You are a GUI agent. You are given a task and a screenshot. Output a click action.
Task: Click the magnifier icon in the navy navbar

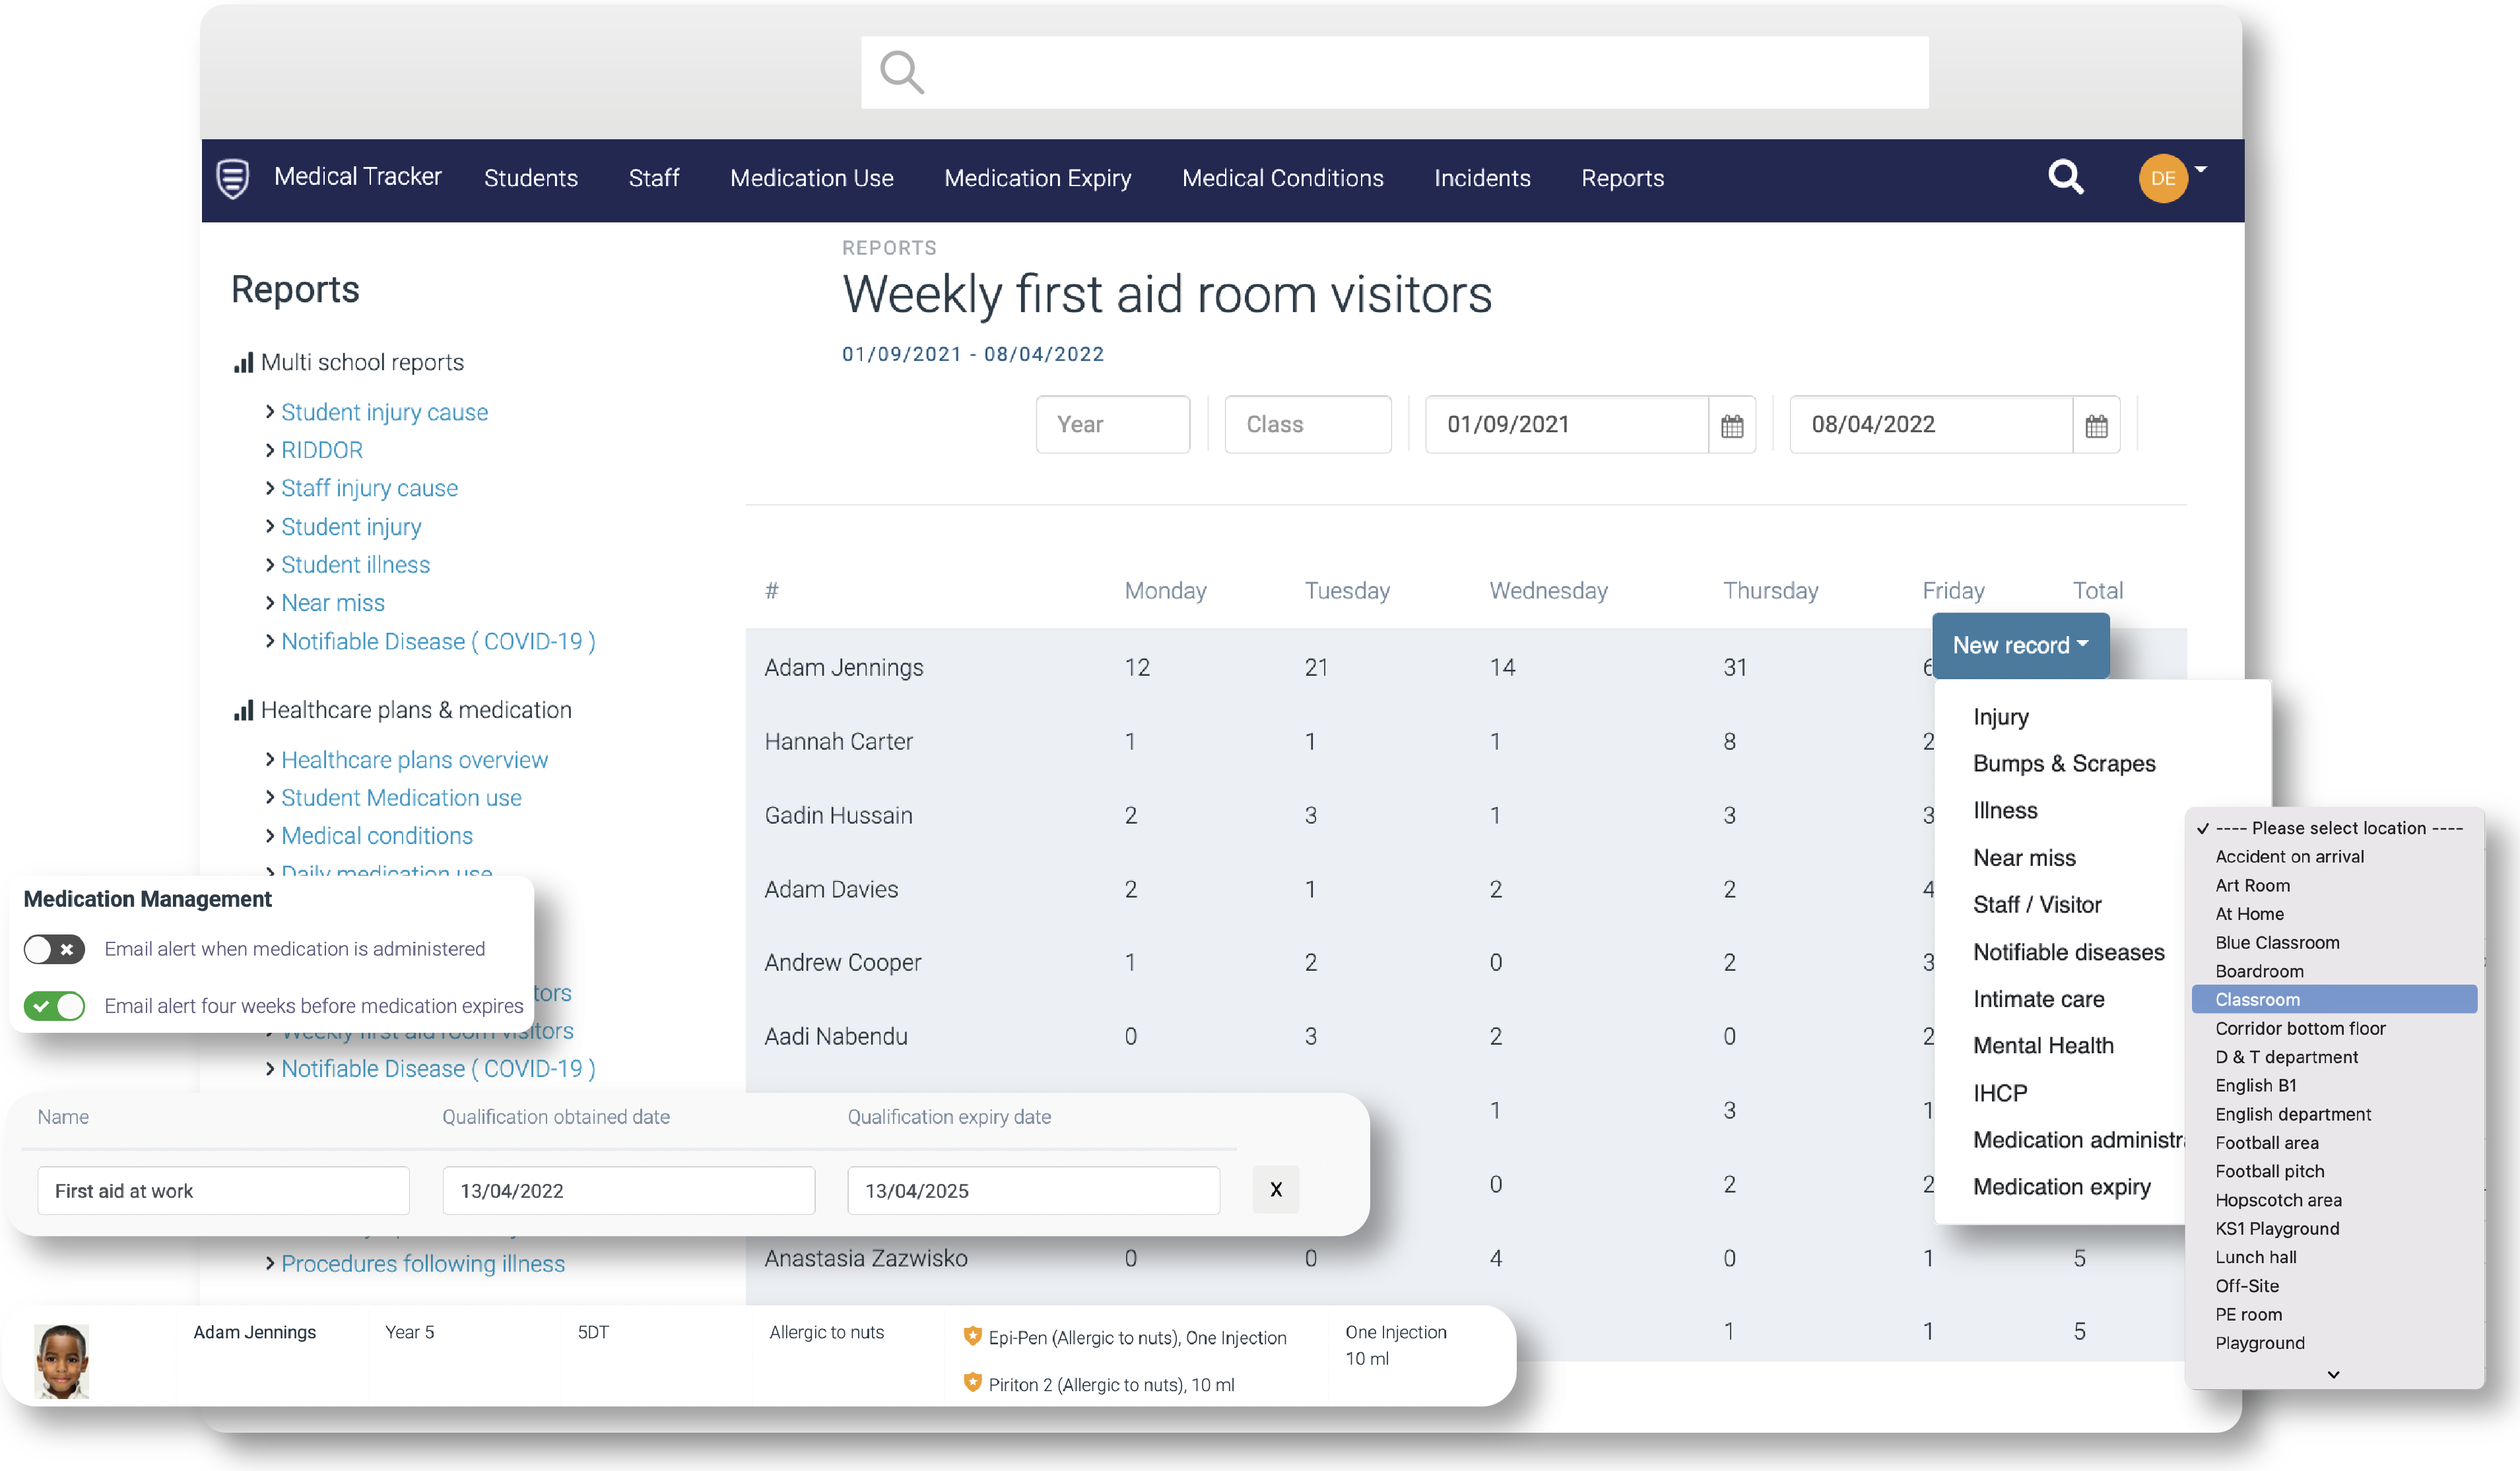(2065, 177)
